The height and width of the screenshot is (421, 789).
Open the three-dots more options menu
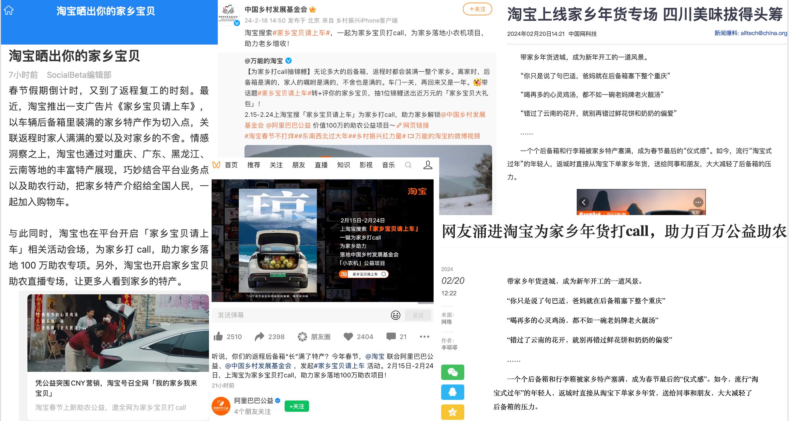(x=424, y=337)
